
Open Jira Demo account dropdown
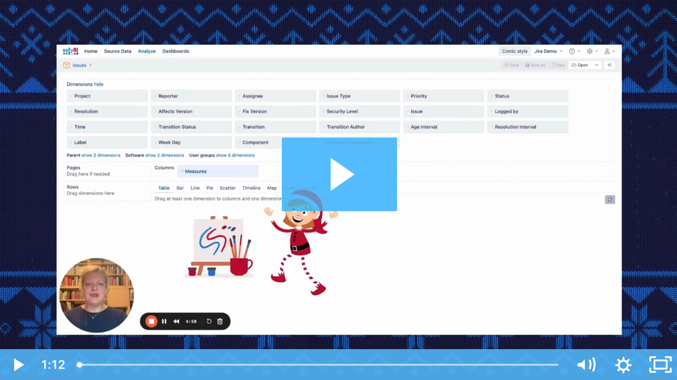[x=548, y=51]
